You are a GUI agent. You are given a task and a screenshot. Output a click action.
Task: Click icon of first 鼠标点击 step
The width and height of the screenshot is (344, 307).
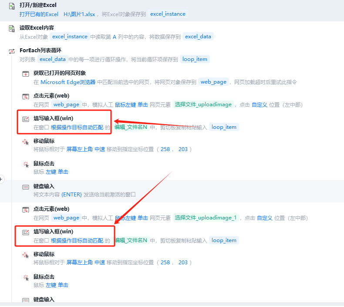click(x=26, y=164)
